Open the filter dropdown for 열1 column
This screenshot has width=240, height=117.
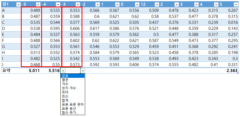click(18, 5)
